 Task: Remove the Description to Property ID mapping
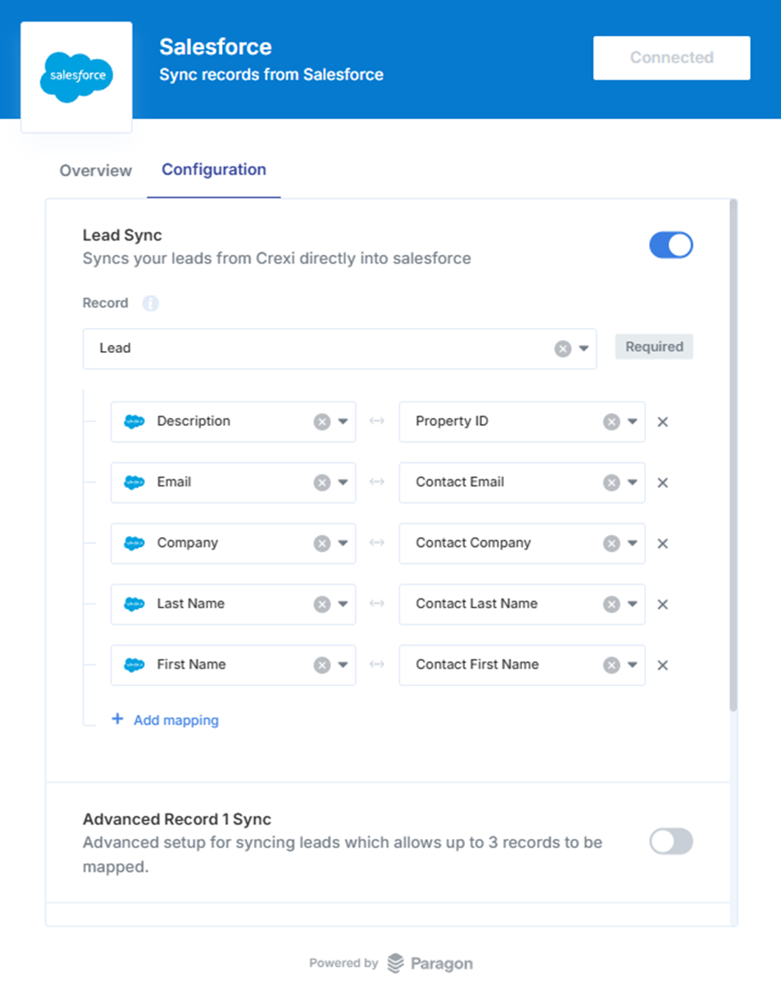pyautogui.click(x=663, y=422)
